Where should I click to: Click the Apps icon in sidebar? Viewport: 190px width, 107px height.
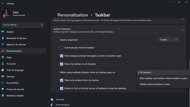click(x=3, y=57)
